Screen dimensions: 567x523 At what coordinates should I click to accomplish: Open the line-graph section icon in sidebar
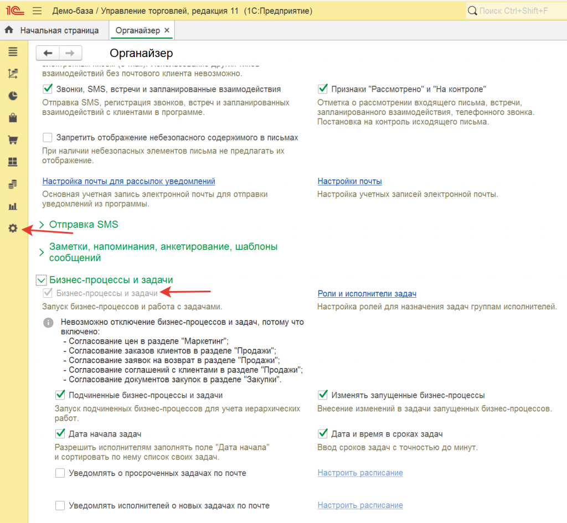[13, 74]
